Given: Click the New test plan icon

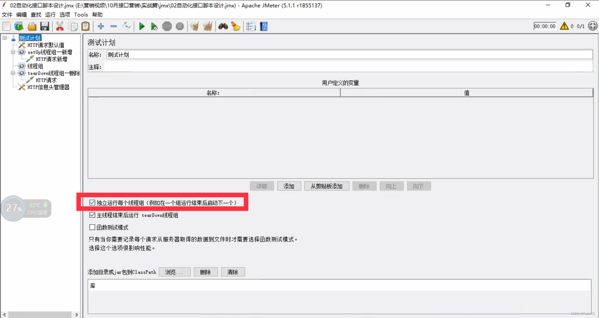Looking at the screenshot, I should pos(6,26).
